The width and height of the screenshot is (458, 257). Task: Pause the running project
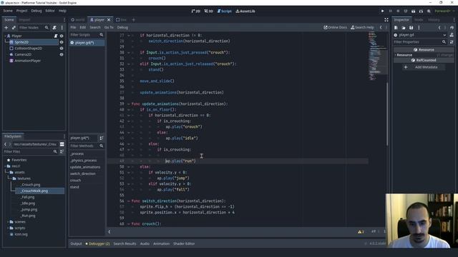click(390, 11)
